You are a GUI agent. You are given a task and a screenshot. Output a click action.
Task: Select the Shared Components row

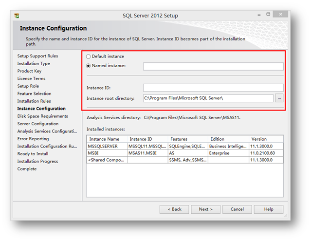106,160
